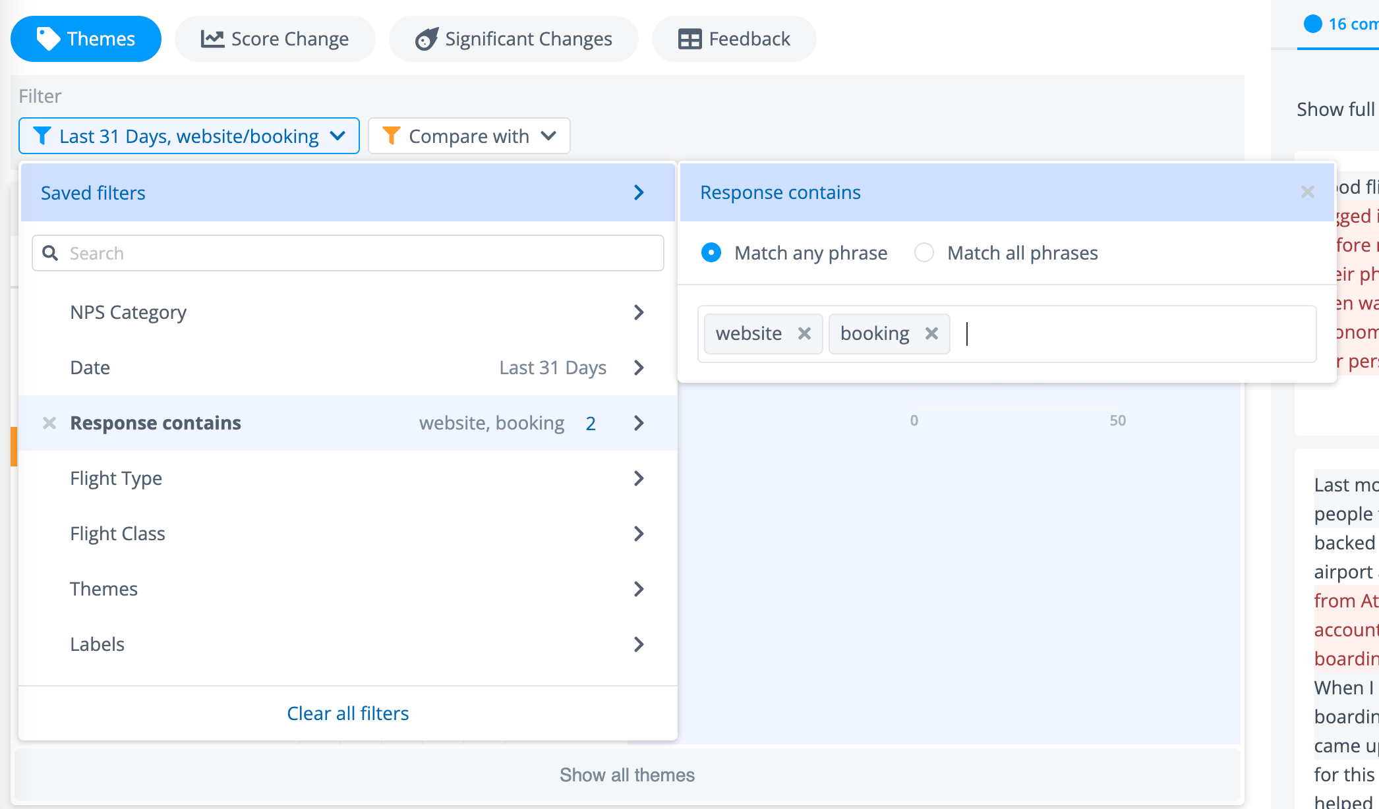Viewport: 1379px width, 809px height.
Task: Remove the 'website' phrase tag
Action: [804, 333]
